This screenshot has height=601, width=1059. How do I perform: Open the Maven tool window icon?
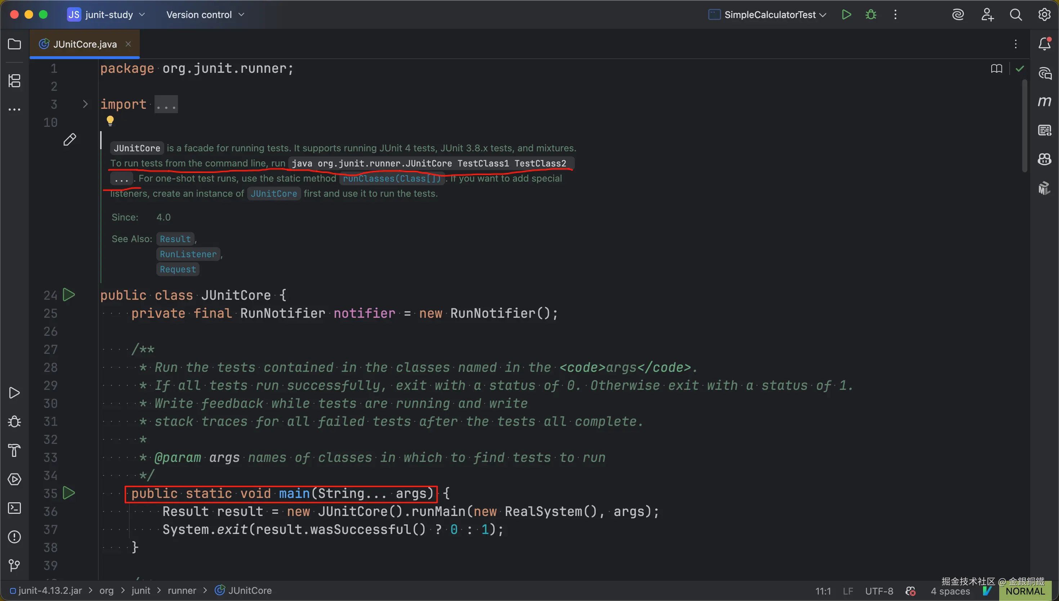pyautogui.click(x=1045, y=102)
